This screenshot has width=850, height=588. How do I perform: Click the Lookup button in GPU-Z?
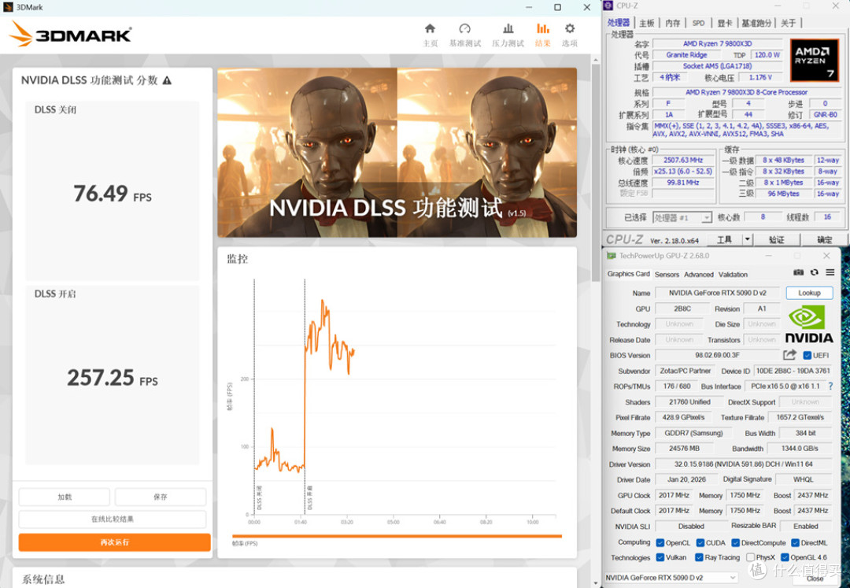click(809, 293)
